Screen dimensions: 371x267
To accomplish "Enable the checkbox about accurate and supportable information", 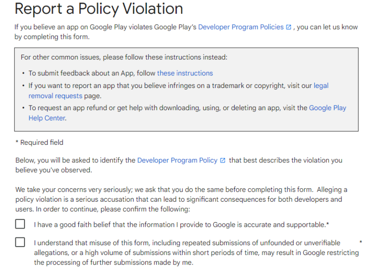I will (19, 224).
